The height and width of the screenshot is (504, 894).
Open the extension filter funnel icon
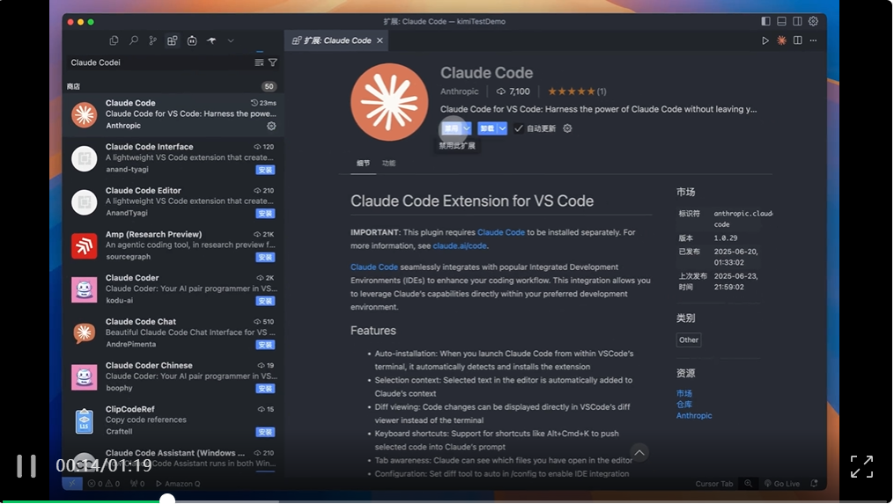pyautogui.click(x=273, y=62)
